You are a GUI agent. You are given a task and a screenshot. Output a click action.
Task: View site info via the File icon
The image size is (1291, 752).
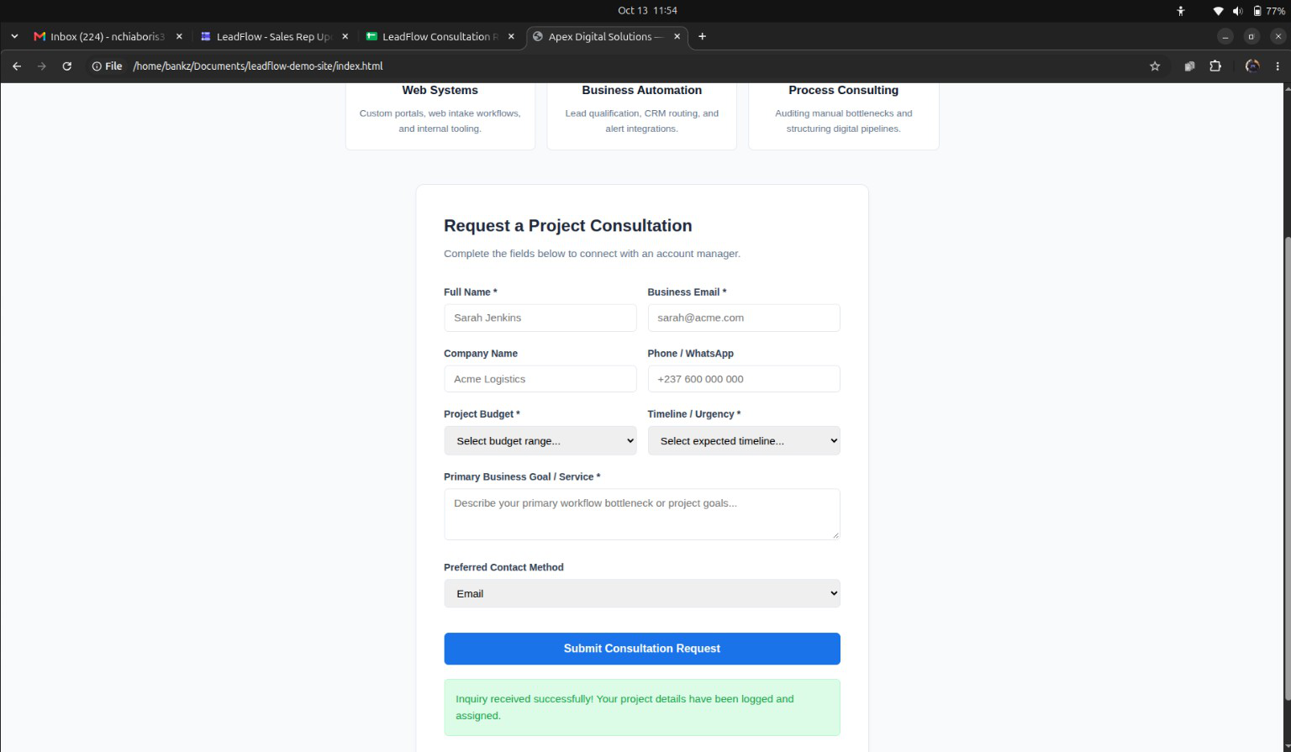pos(107,66)
